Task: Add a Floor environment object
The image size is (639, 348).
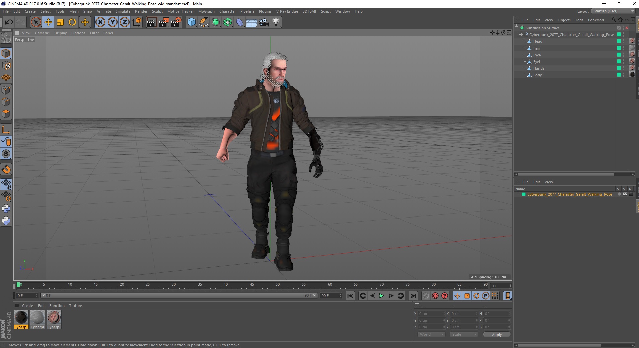Action: pos(252,22)
